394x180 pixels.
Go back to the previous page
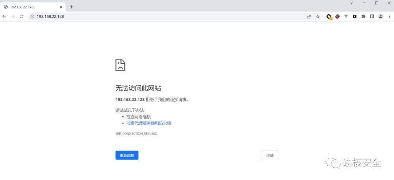coord(4,16)
